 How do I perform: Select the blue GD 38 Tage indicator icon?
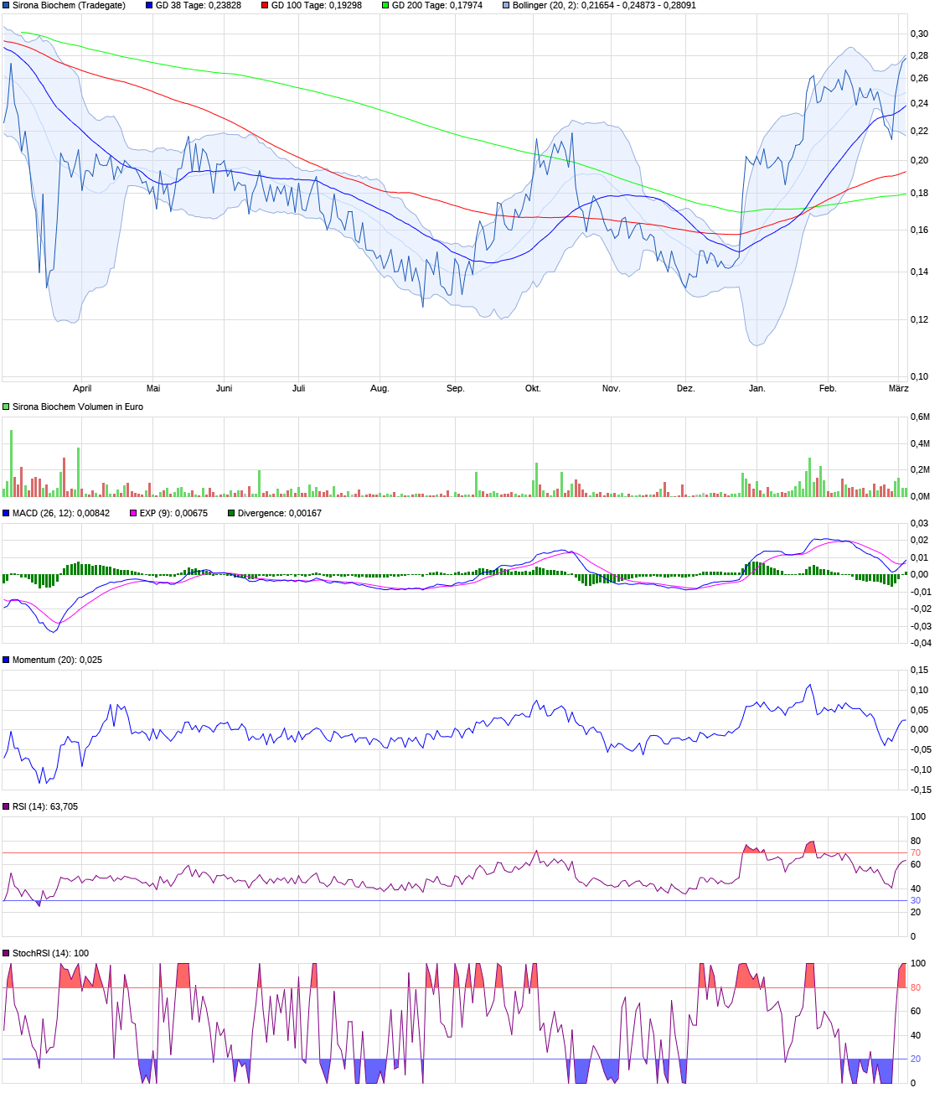tap(149, 7)
